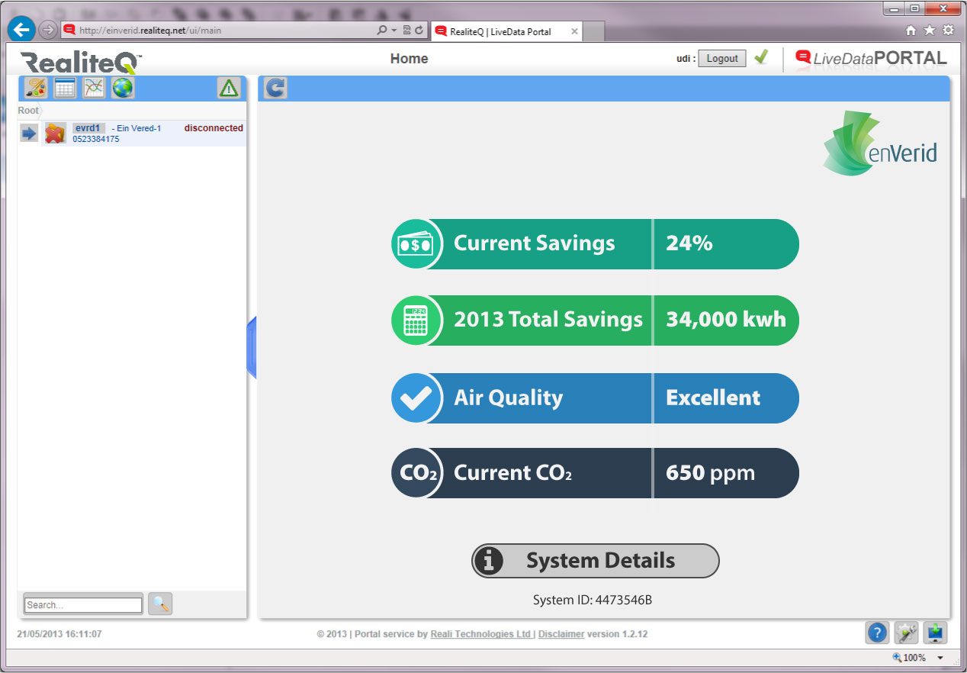The image size is (967, 673).
Task: Click the info icon on System Details
Action: 489,561
